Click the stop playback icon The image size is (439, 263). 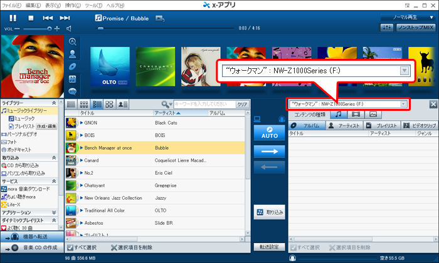click(31, 18)
